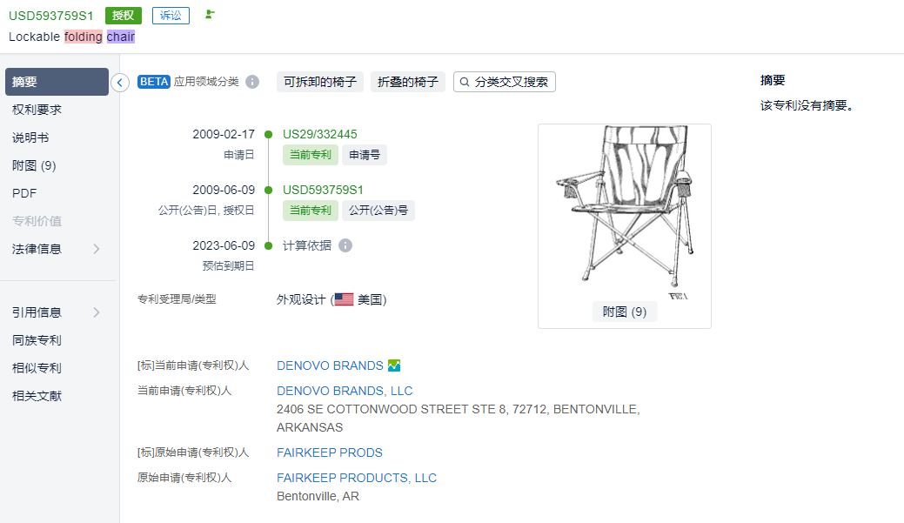The height and width of the screenshot is (523, 904).
Task: Open the 相似专利 section
Action: click(37, 368)
